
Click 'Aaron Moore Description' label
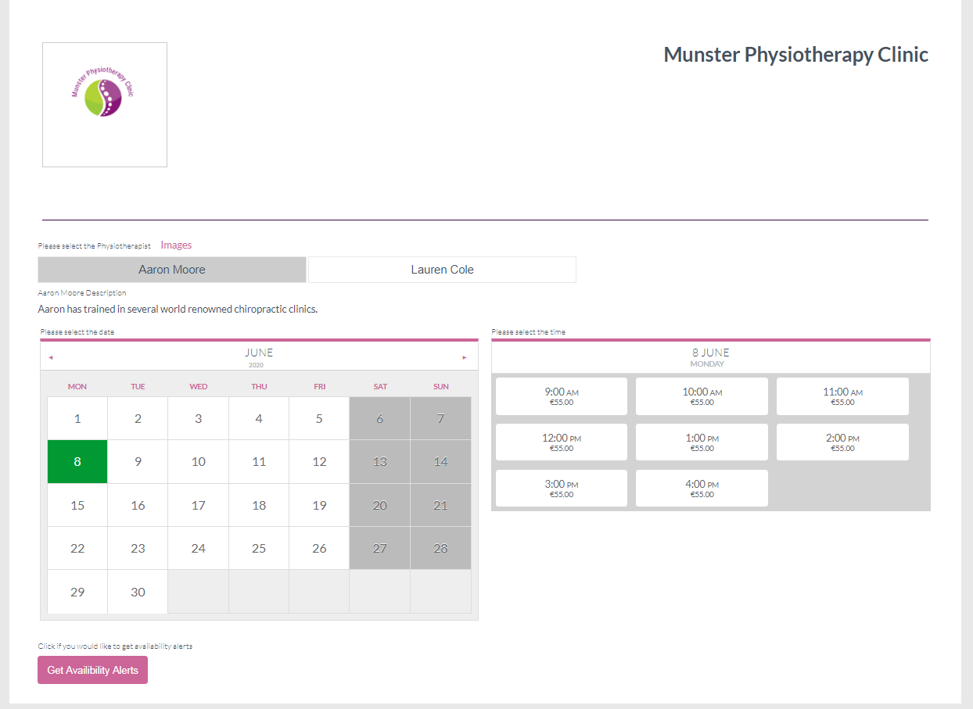click(82, 293)
